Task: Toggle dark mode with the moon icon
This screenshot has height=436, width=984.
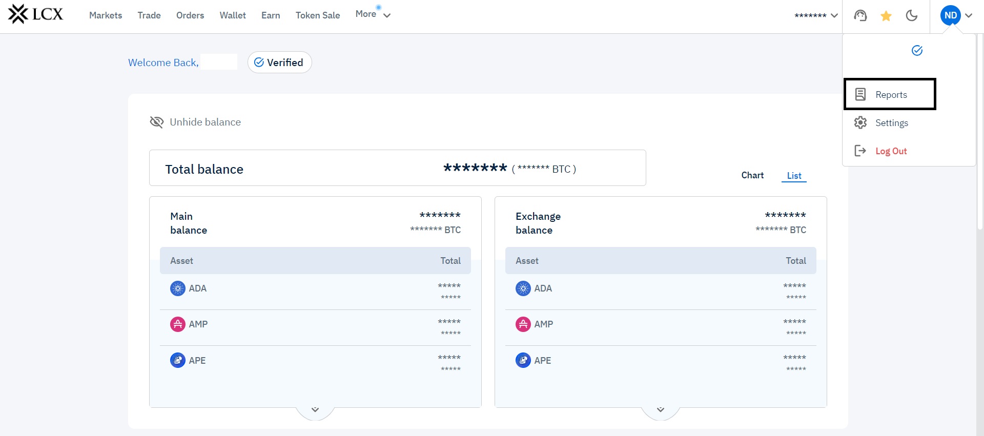Action: pos(911,16)
